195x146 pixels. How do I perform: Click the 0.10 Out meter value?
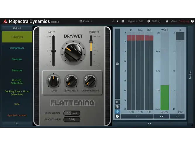[149, 112]
